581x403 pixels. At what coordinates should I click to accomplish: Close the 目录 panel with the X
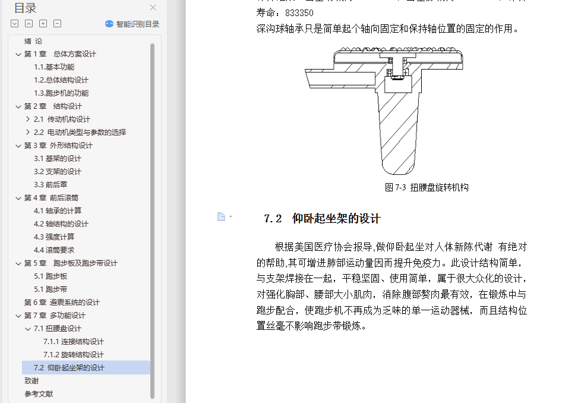(153, 7)
